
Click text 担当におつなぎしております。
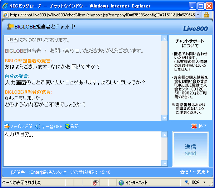click(x=39, y=40)
